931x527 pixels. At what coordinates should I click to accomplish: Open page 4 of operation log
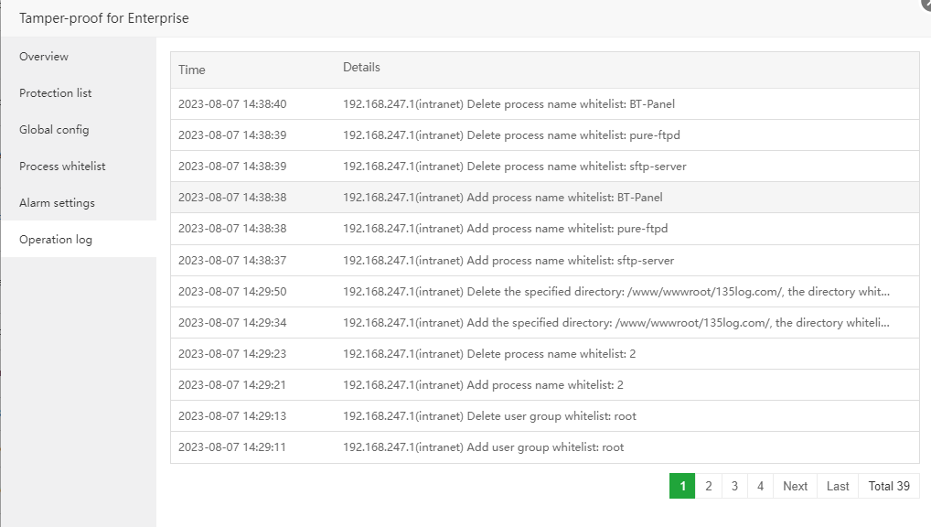760,486
